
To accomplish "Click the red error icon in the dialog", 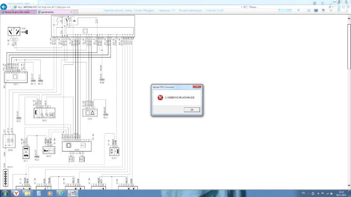I will tap(160, 98).
